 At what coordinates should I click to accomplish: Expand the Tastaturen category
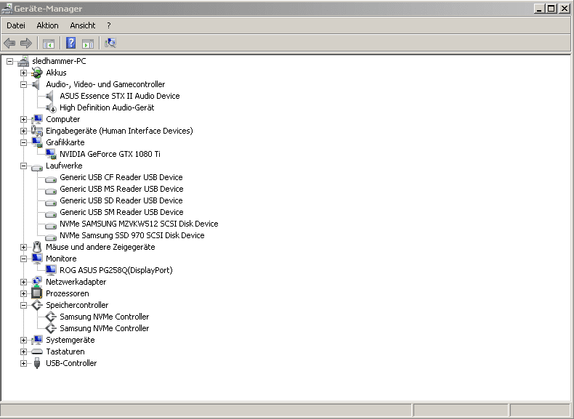[x=23, y=352]
